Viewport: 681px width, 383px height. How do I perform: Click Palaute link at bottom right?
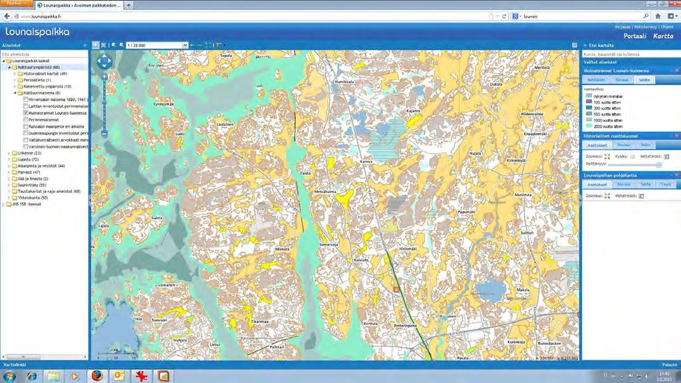pyautogui.click(x=669, y=365)
